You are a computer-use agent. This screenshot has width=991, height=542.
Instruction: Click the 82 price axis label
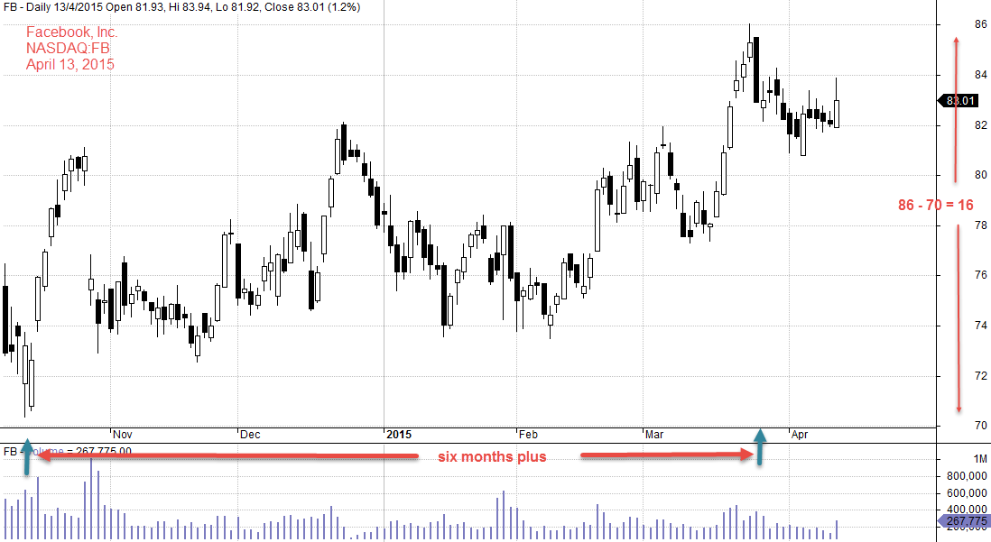tap(980, 125)
